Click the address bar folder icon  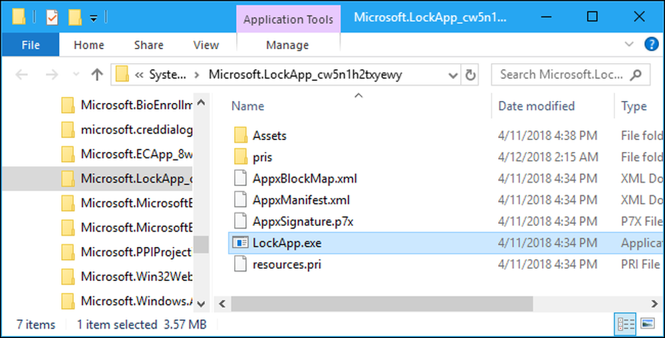pyautogui.click(x=122, y=74)
